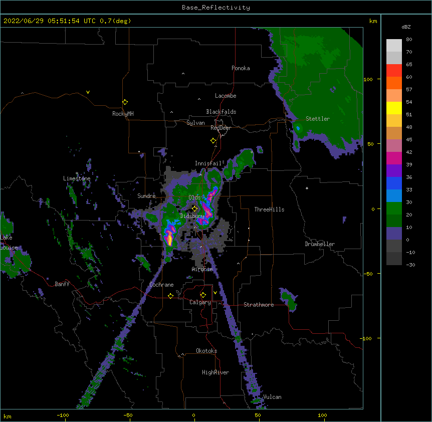Select the orange 57-60 dBZ legend swatch

click(394, 83)
